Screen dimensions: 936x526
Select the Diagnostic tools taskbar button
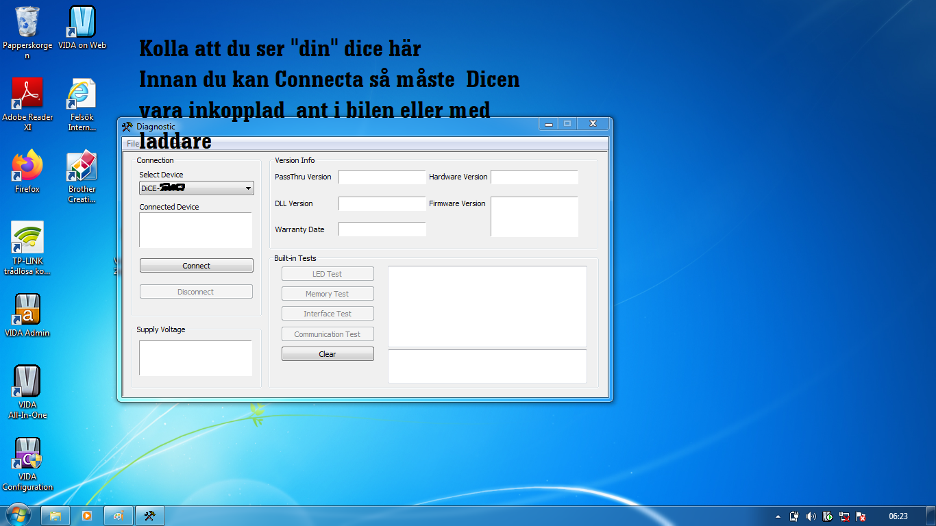[149, 516]
